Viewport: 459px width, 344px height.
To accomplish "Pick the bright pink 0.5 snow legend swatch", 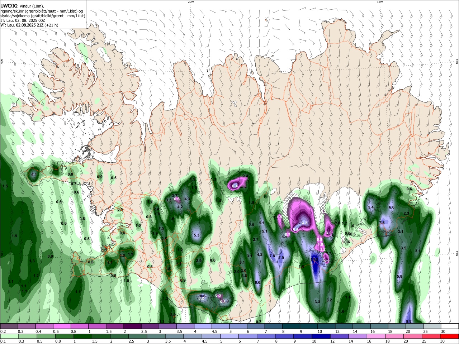I will coord(62,326).
